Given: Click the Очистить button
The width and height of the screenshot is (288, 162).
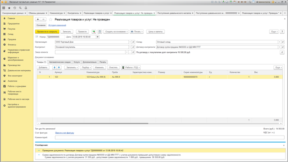Looking at the screenshot, I should point(113,67).
